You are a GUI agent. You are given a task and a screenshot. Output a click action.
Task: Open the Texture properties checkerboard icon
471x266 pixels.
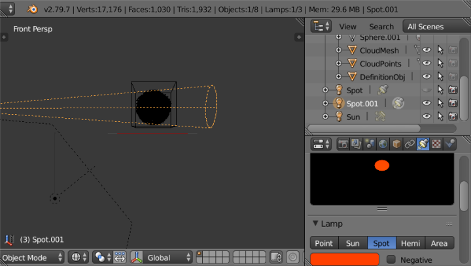(x=436, y=144)
